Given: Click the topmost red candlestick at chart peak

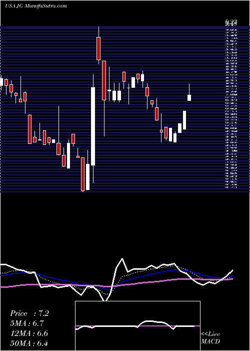Looking at the screenshot, I should point(98,49).
